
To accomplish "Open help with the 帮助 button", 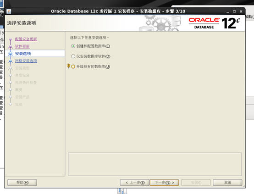I will click(x=22, y=183).
